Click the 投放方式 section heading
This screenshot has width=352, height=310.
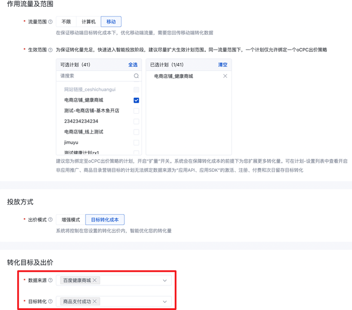tap(20, 202)
